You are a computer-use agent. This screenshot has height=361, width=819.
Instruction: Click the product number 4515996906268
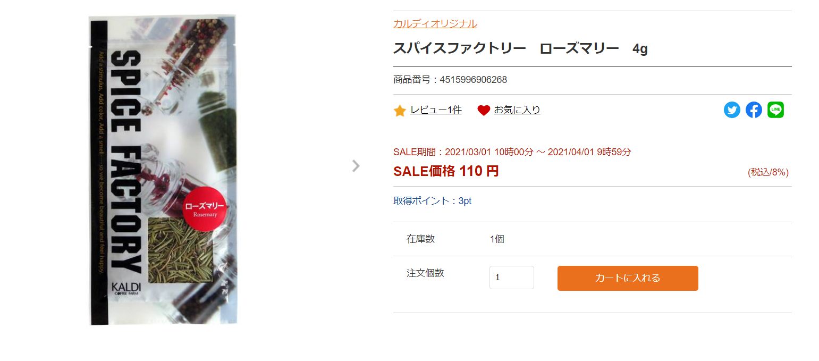coord(473,80)
